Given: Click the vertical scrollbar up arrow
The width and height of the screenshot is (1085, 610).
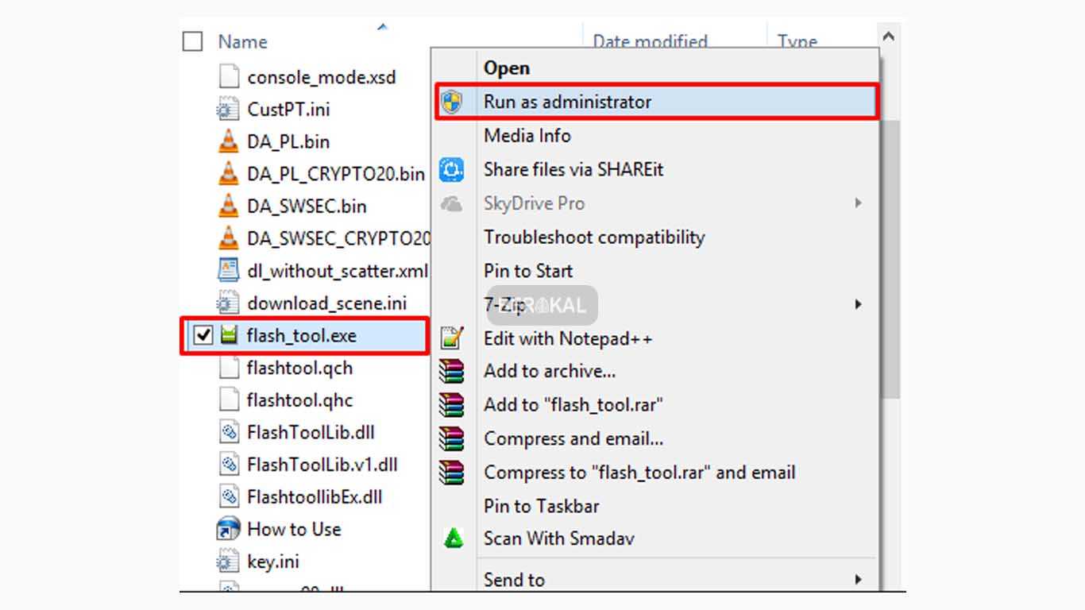Looking at the screenshot, I should (x=889, y=37).
